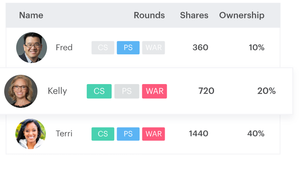The width and height of the screenshot is (302, 172).
Task: Toggle Kelly's gray PS round badge
Action: 127,91
